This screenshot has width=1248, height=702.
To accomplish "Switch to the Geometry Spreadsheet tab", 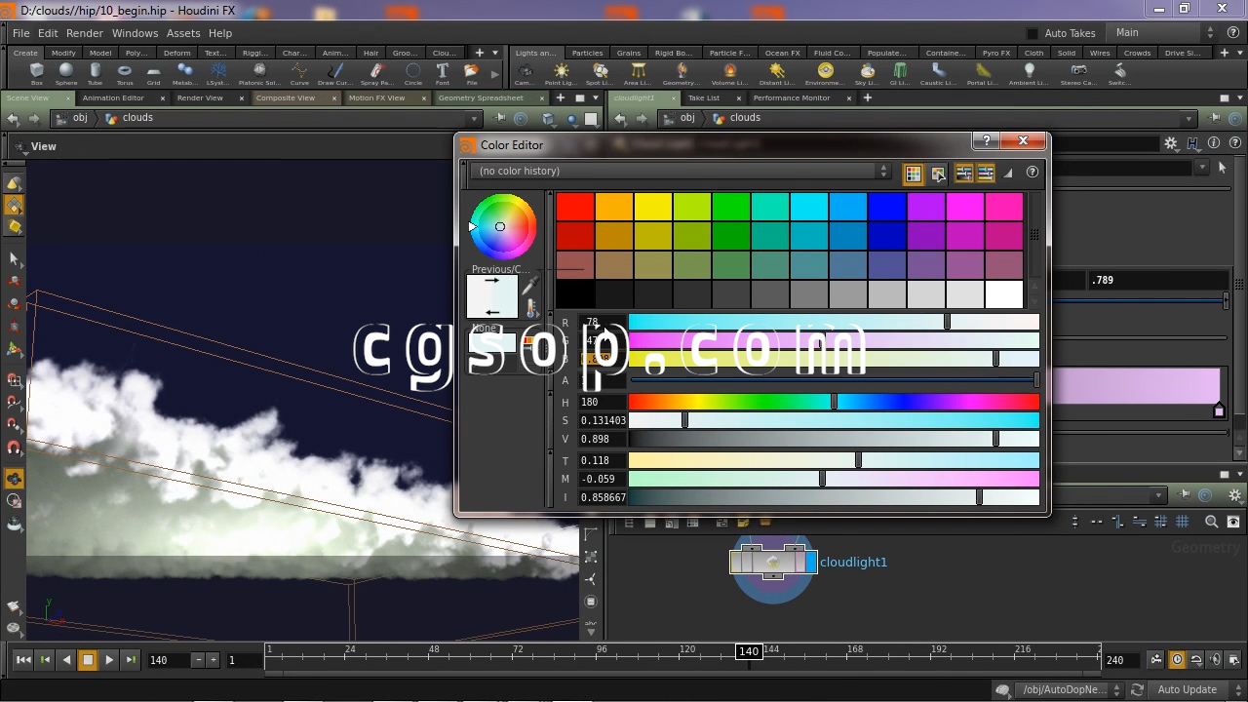I will point(481,97).
